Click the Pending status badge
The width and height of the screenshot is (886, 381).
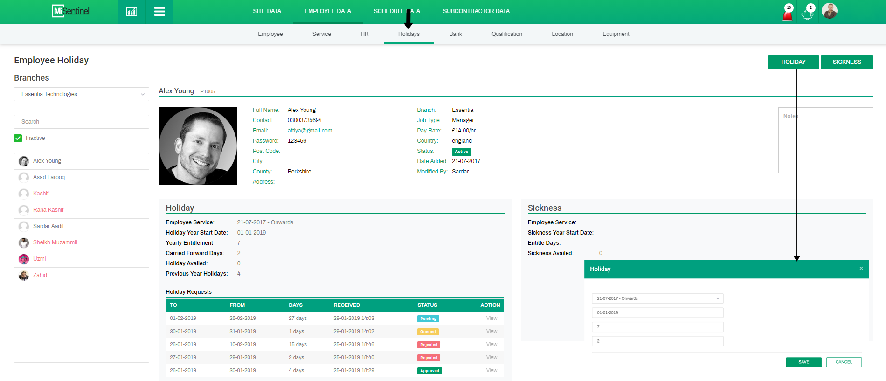click(x=428, y=319)
